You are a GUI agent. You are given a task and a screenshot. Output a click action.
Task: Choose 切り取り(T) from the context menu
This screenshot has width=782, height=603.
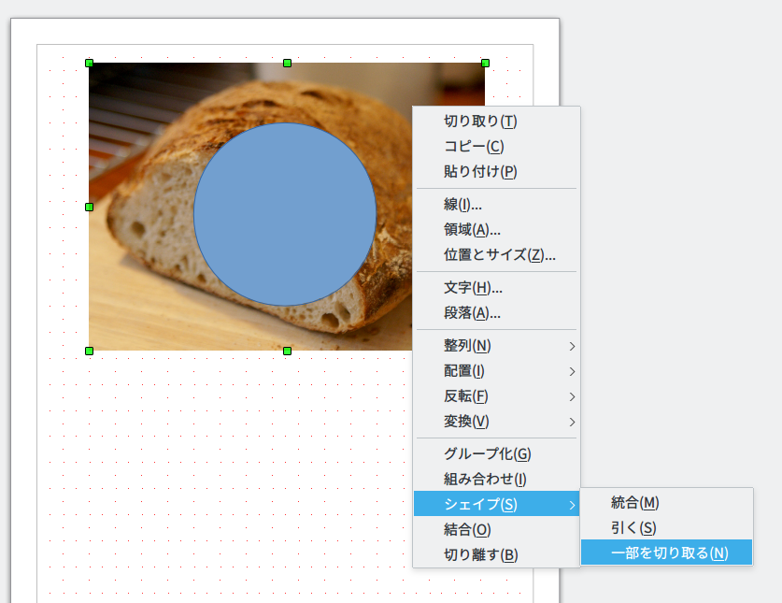click(x=497, y=122)
